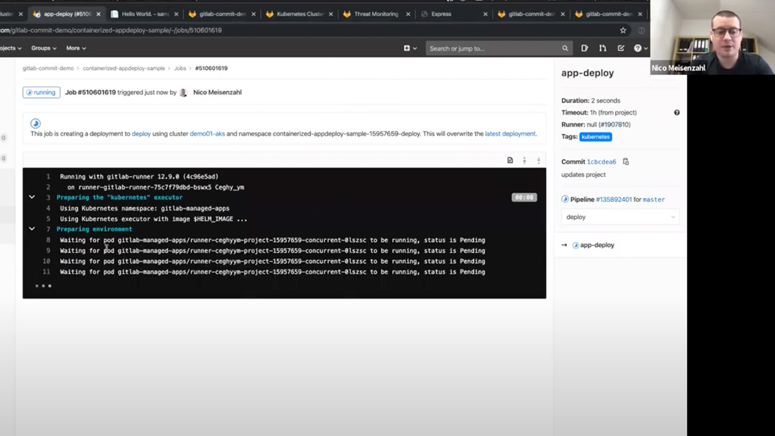This screenshot has height=436, width=775.
Task: Open gitlab-commit-demo breadcrumb link
Action: (48, 68)
